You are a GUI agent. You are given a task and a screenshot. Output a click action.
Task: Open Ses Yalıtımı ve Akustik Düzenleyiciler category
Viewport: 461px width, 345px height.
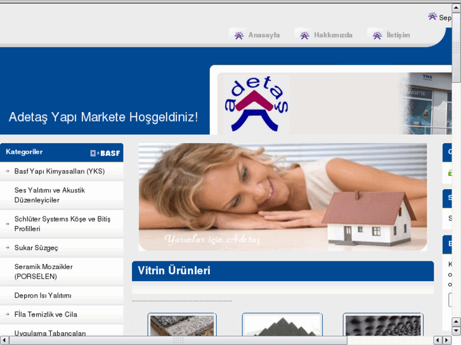coord(49,195)
